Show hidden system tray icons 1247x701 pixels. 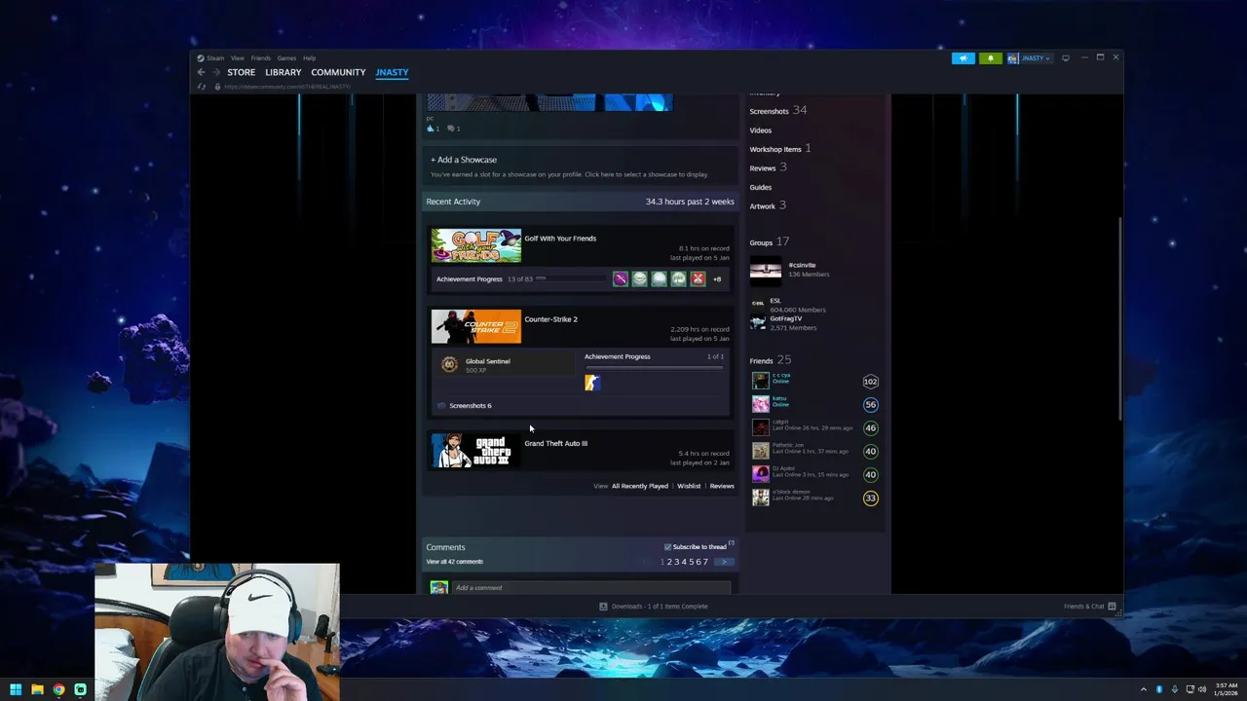pos(1144,689)
